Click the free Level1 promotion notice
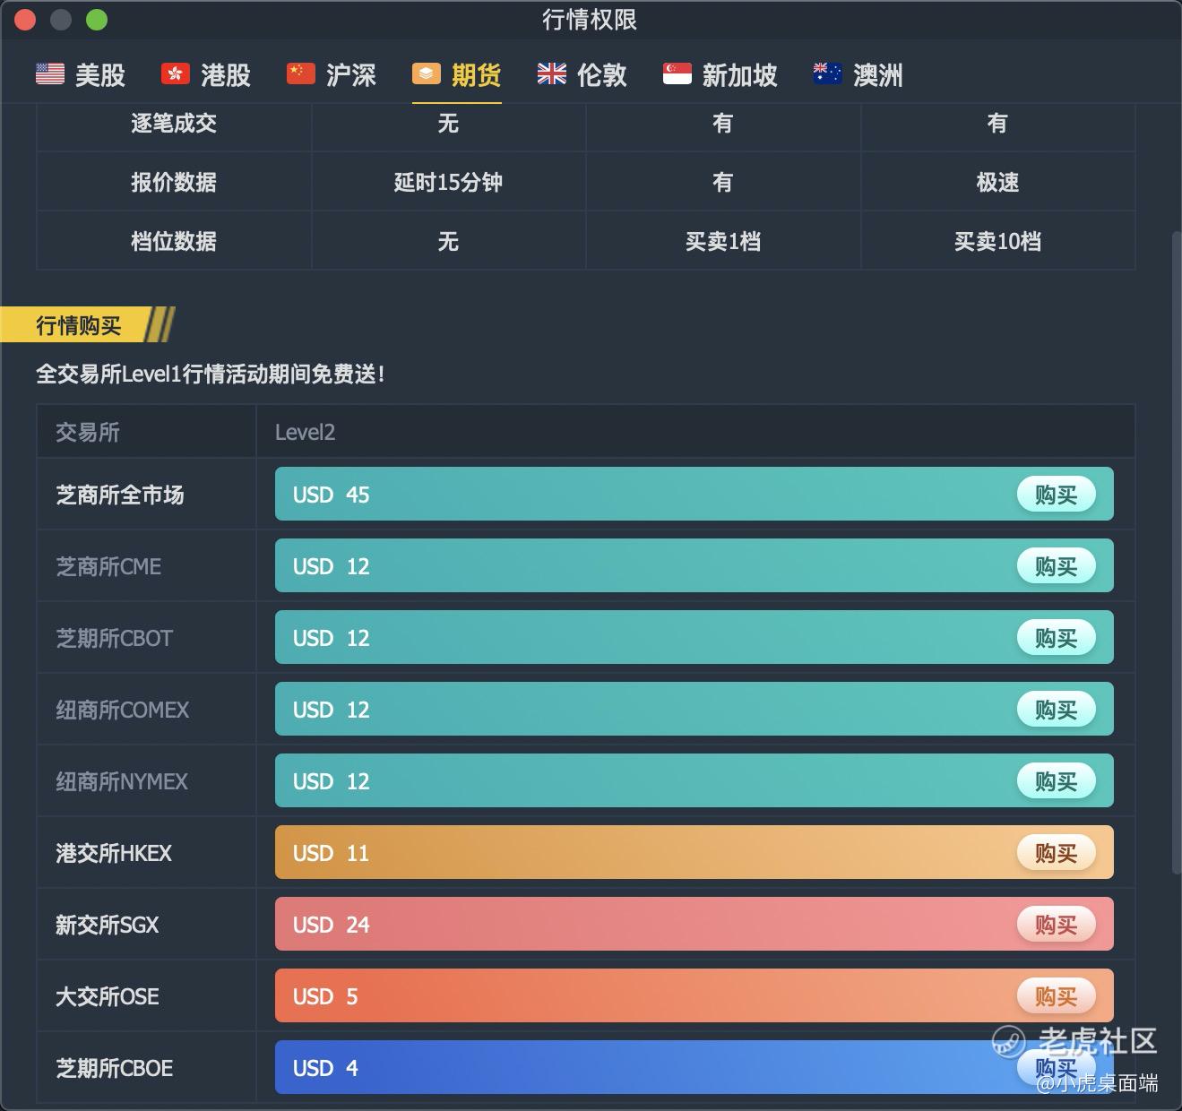Viewport: 1182px width, 1111px height. [210, 374]
